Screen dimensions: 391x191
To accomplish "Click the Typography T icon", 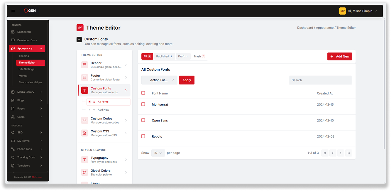I will (x=84, y=160).
